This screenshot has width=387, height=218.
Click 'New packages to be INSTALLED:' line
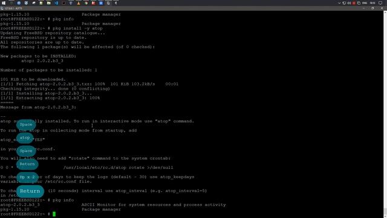click(x=38, y=56)
